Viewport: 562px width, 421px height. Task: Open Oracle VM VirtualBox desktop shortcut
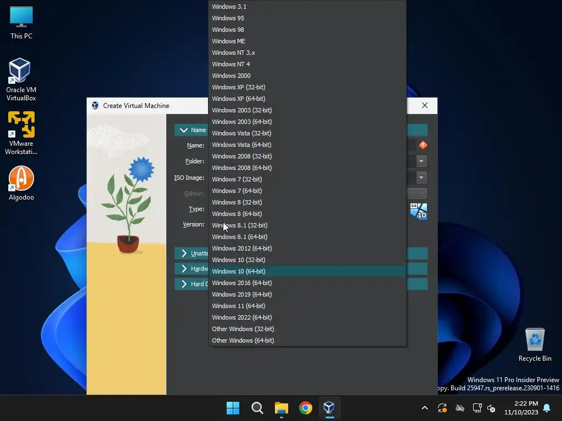[x=21, y=79]
